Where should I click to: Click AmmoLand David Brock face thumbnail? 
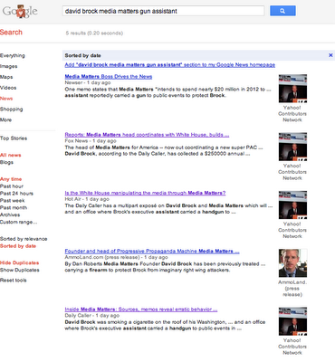[x=292, y=263]
